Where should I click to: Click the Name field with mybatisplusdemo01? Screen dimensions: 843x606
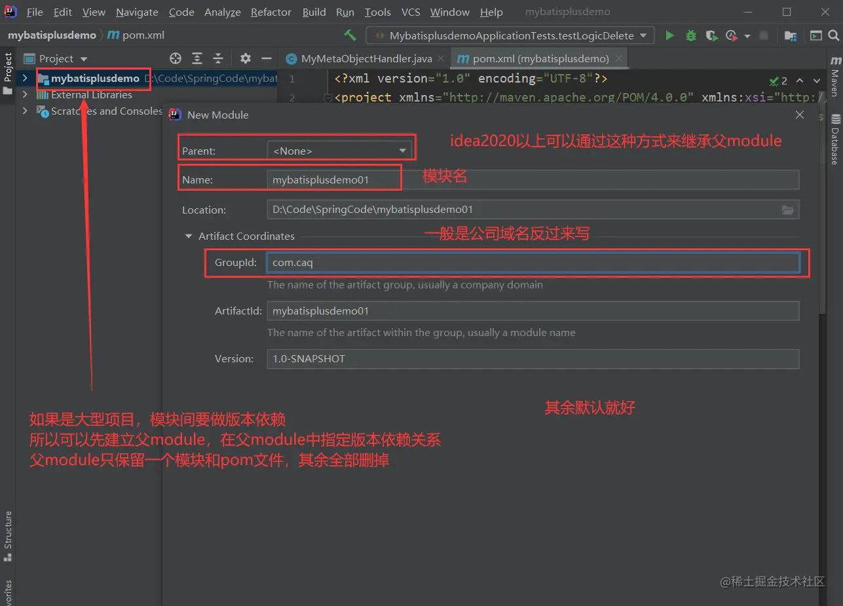533,180
